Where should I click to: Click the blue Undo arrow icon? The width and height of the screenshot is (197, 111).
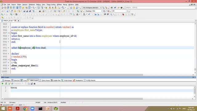89,14
